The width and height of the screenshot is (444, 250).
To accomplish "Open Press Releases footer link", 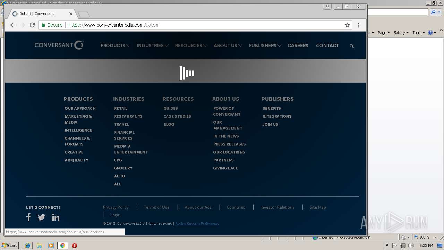I will pos(229,144).
